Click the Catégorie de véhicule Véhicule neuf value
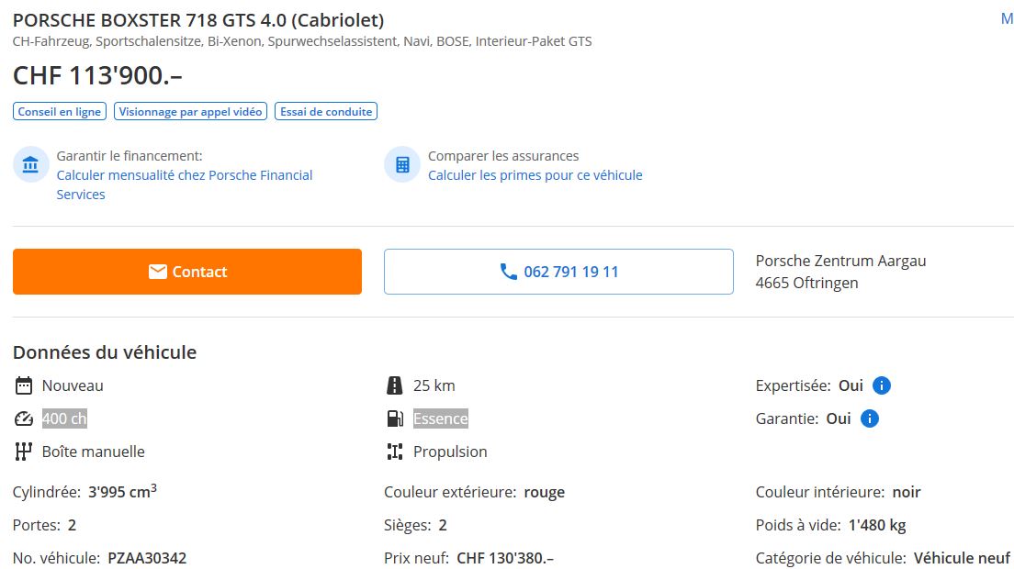Screen dimensions: 1014x569 [x=962, y=558]
